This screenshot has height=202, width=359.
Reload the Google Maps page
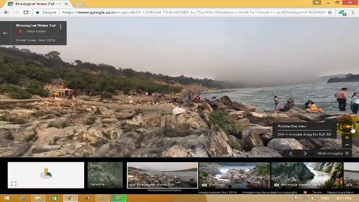click(26, 12)
